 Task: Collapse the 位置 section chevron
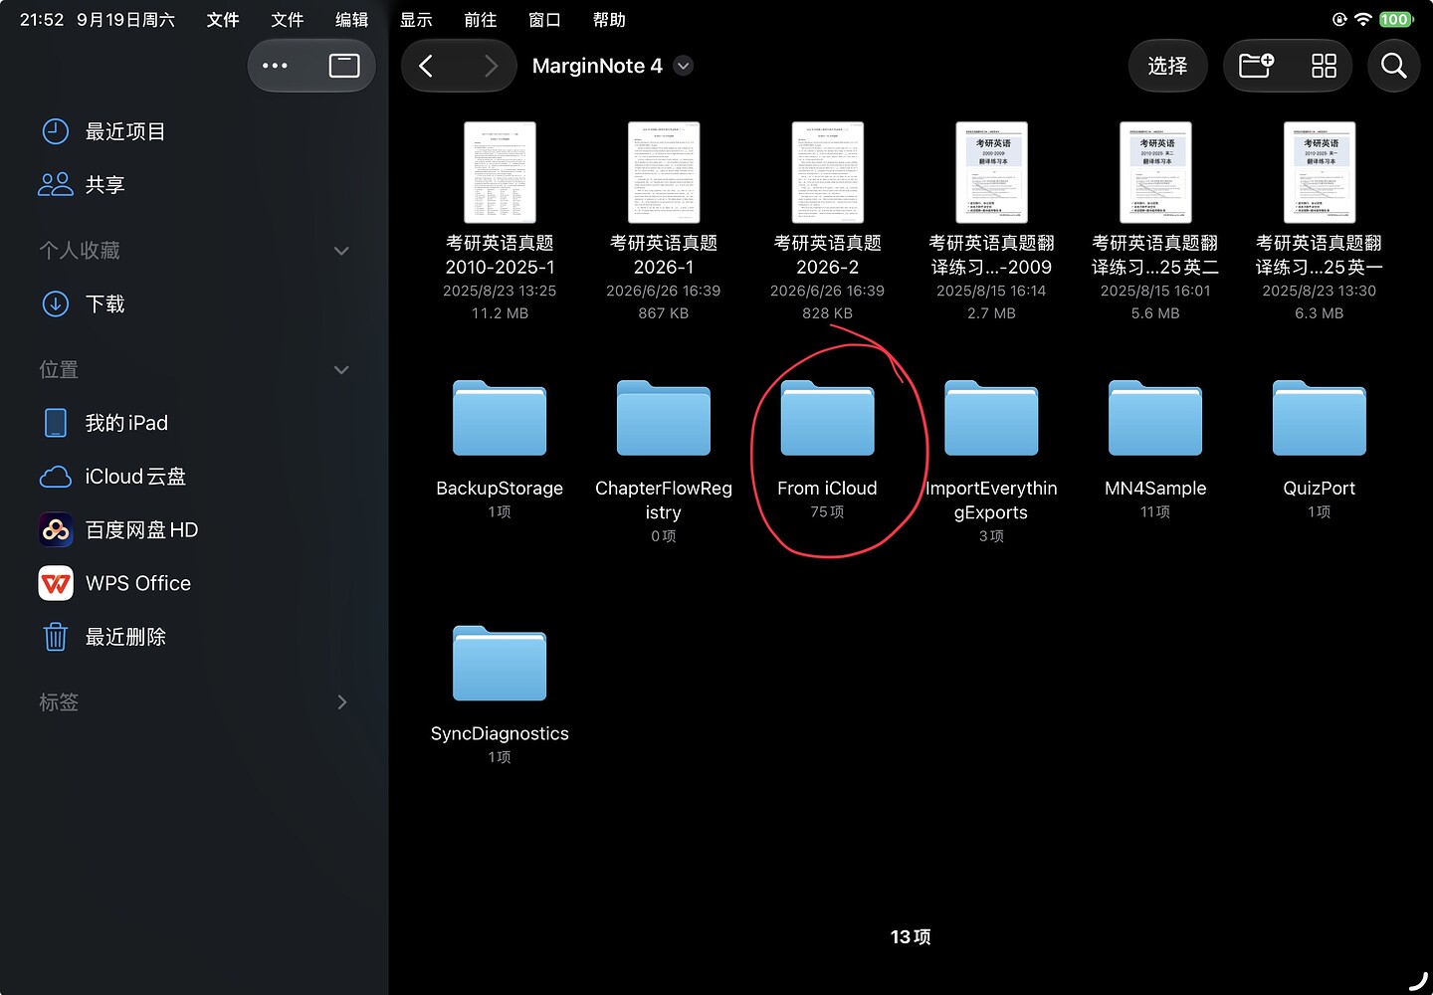341,370
